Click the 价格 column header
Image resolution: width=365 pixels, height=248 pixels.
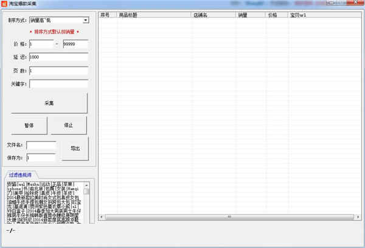coord(277,15)
